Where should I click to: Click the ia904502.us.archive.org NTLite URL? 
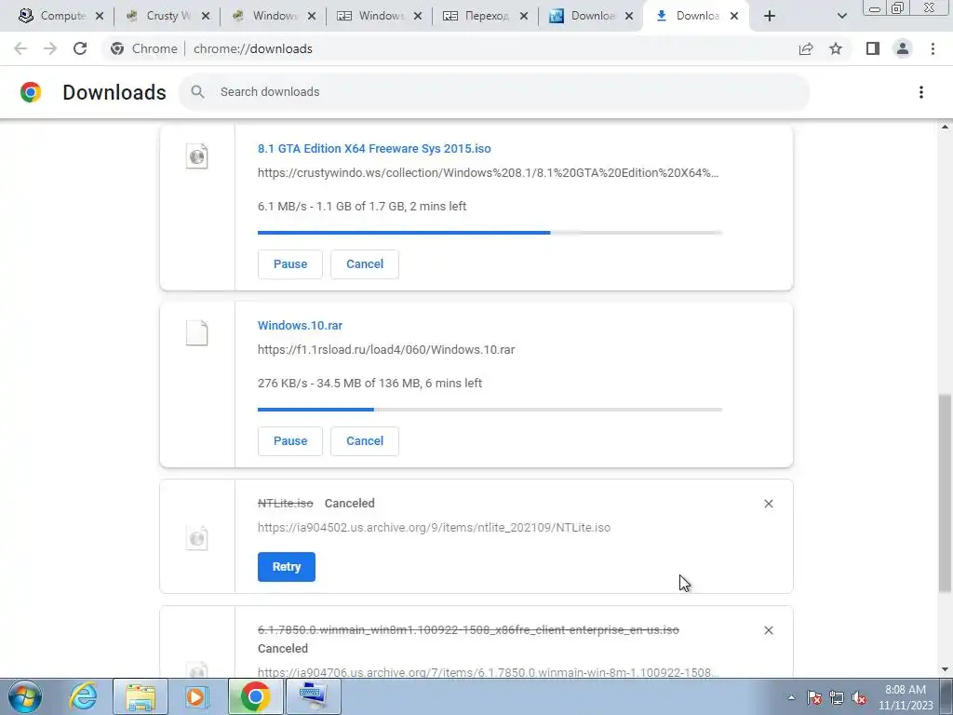[434, 528]
